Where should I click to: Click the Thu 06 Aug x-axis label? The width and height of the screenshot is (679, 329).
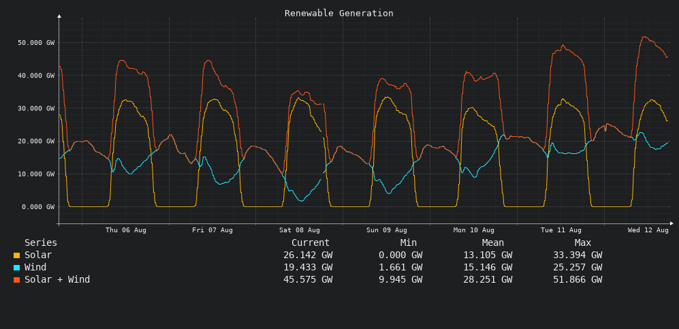[x=125, y=230]
